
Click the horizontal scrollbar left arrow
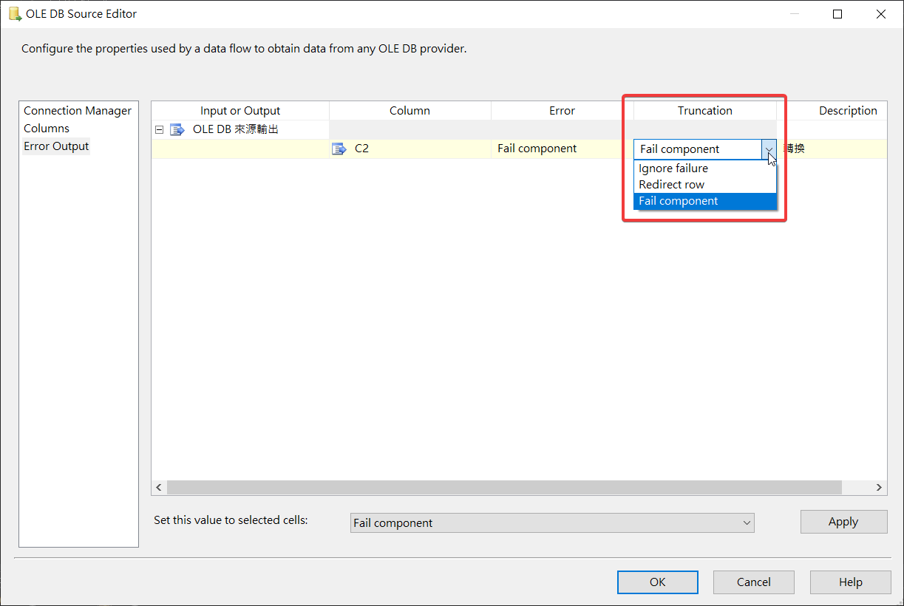[159, 488]
